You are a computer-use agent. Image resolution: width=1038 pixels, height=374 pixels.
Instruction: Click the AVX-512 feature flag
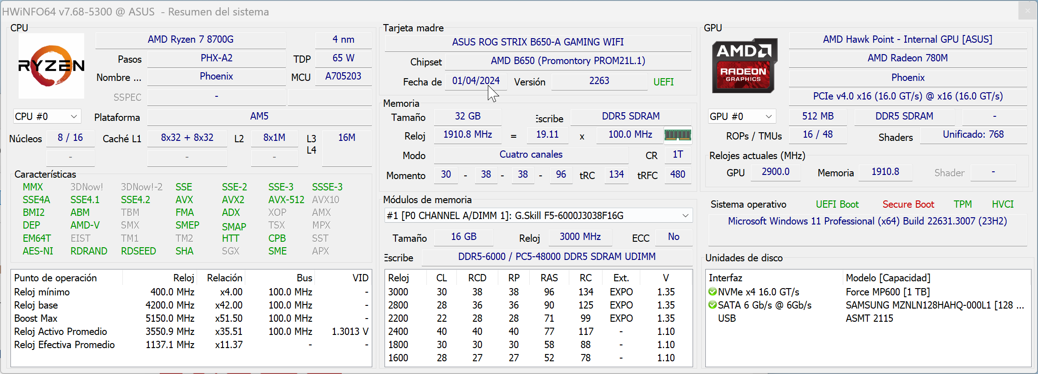tap(286, 200)
